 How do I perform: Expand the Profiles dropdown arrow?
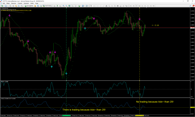[7, 6]
